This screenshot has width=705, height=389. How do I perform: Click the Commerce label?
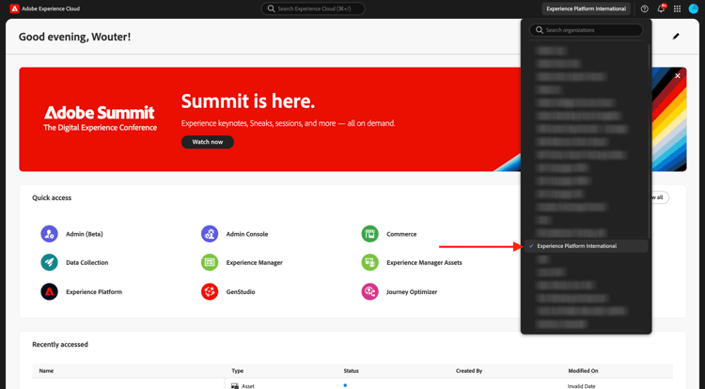pyautogui.click(x=401, y=234)
